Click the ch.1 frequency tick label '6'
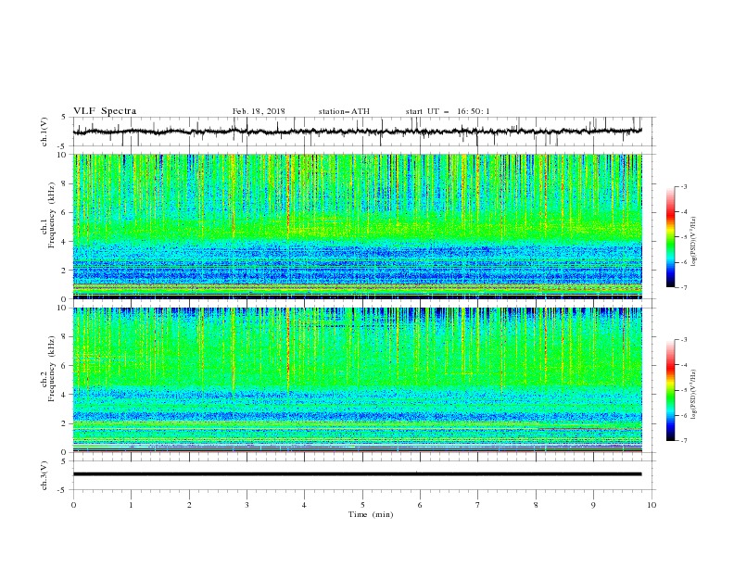Viewport: 734px width, 567px height. pos(65,212)
